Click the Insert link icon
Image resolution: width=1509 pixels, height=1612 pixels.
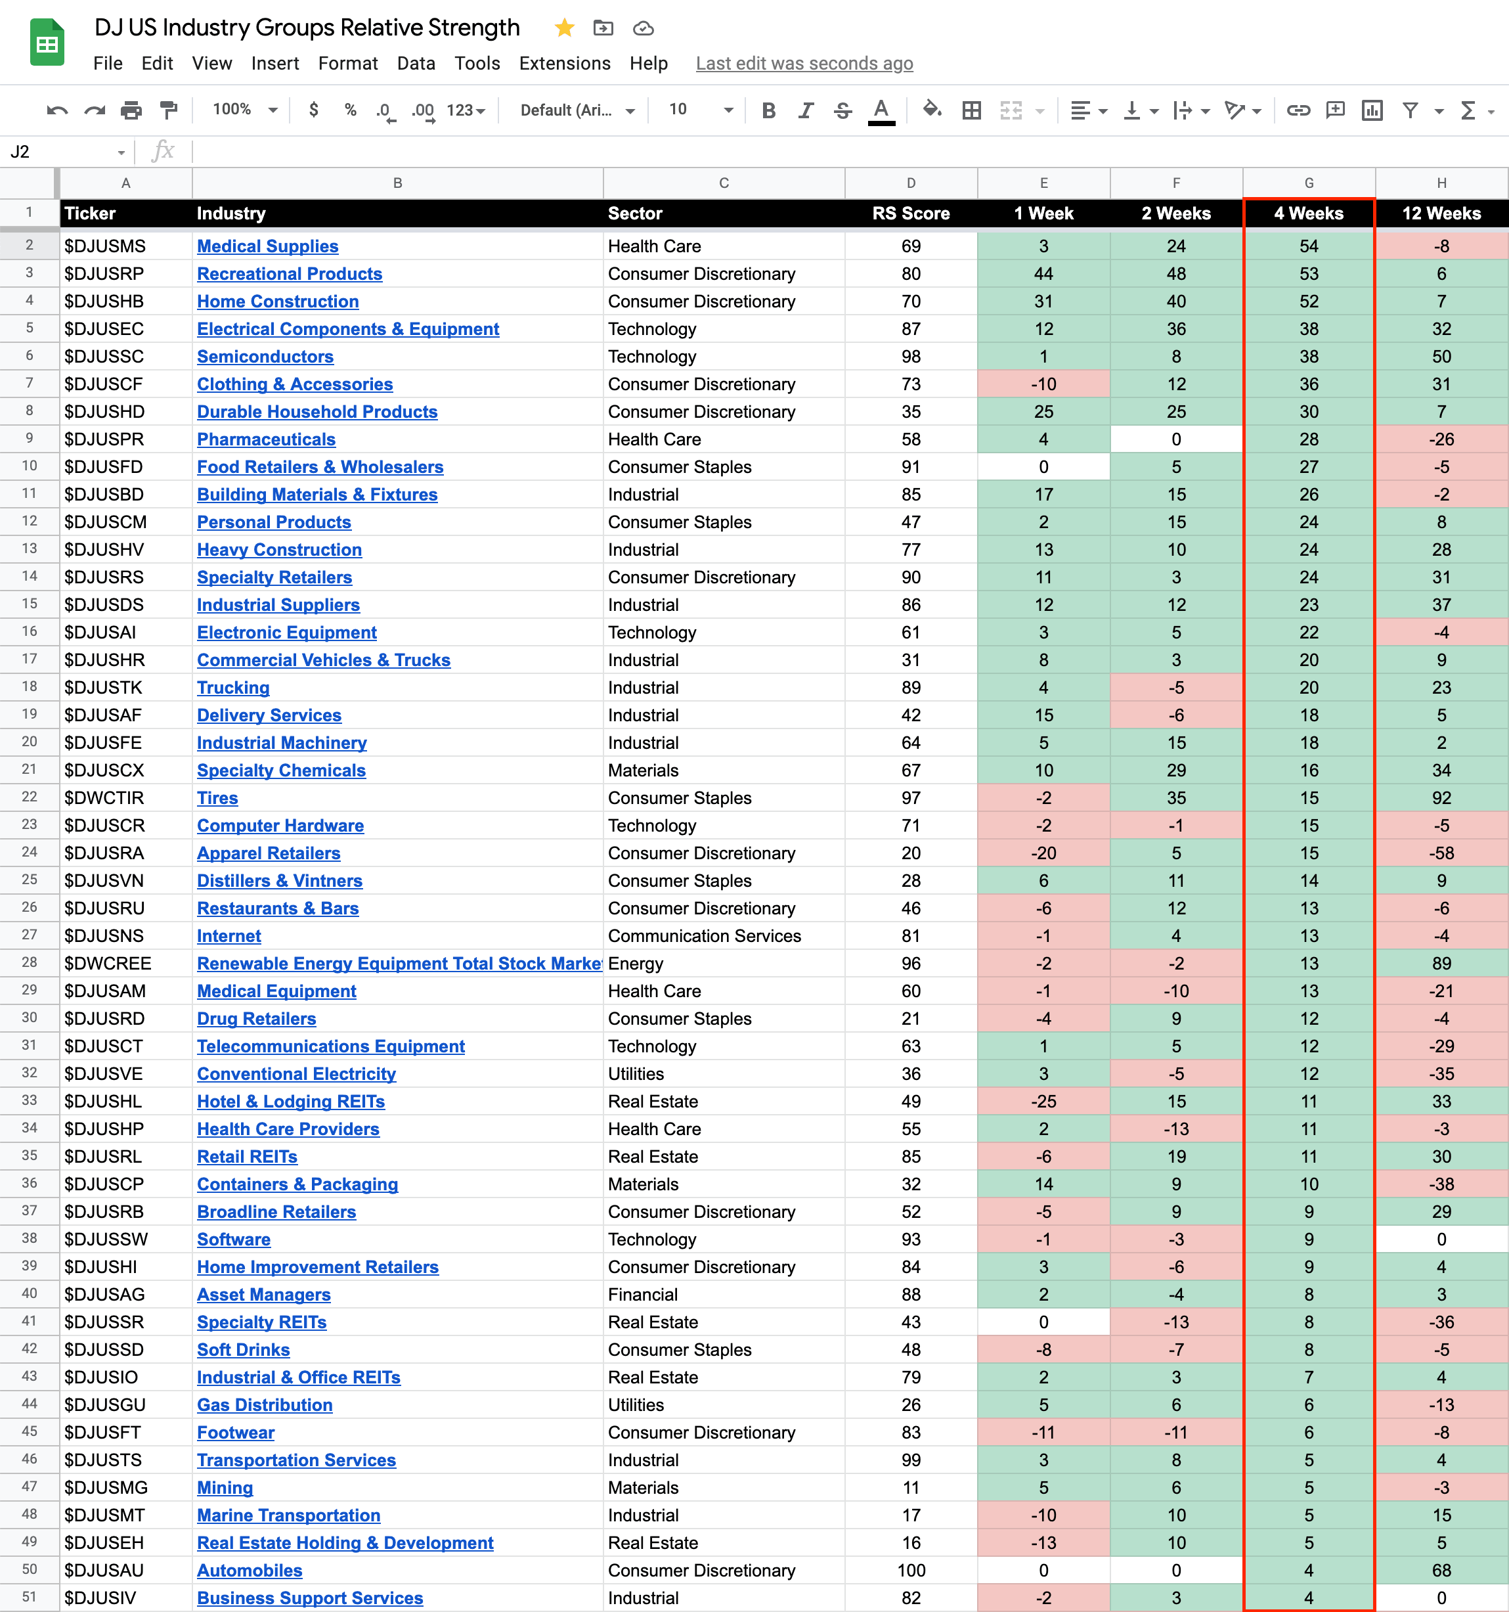coord(1298,110)
